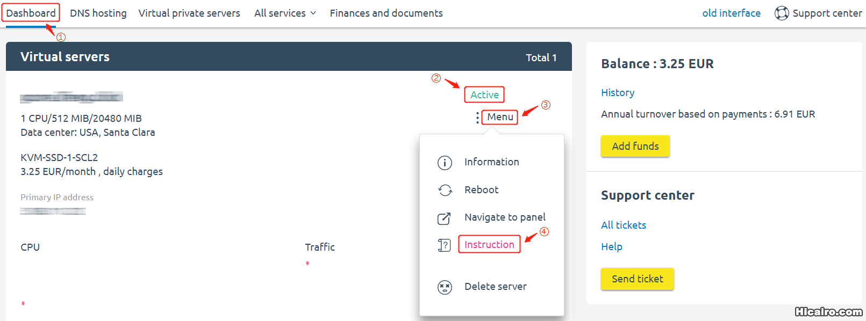Click the three-dot icon beside Menu

477,118
